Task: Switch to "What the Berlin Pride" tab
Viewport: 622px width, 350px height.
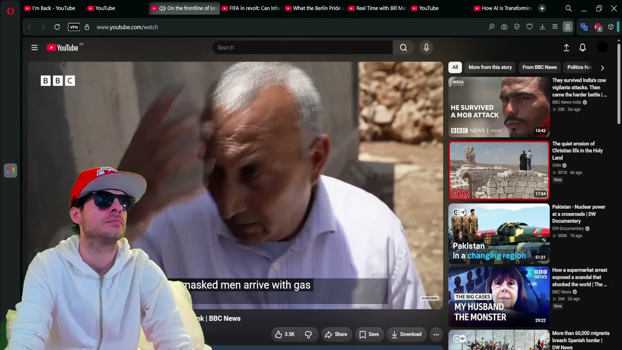Action: click(x=314, y=8)
